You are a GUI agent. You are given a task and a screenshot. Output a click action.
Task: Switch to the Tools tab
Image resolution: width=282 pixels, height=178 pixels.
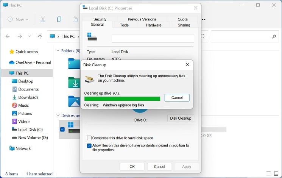[124, 25]
